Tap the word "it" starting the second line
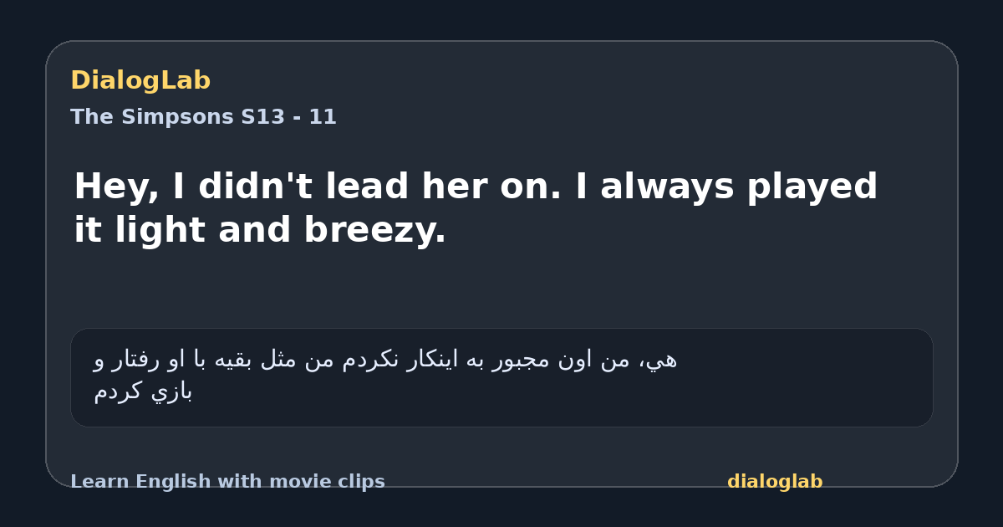 pos(88,229)
